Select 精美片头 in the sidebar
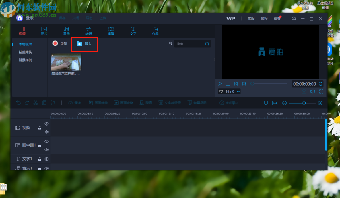This screenshot has width=340, height=198. (x=25, y=52)
